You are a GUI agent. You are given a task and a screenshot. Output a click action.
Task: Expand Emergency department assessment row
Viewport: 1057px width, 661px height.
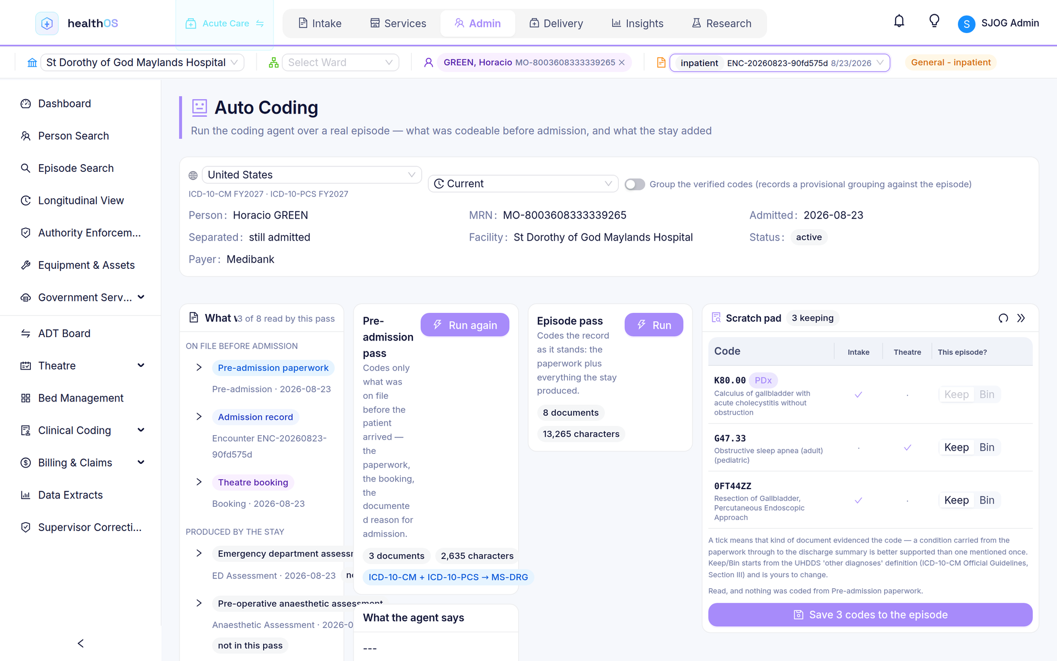[199, 553]
